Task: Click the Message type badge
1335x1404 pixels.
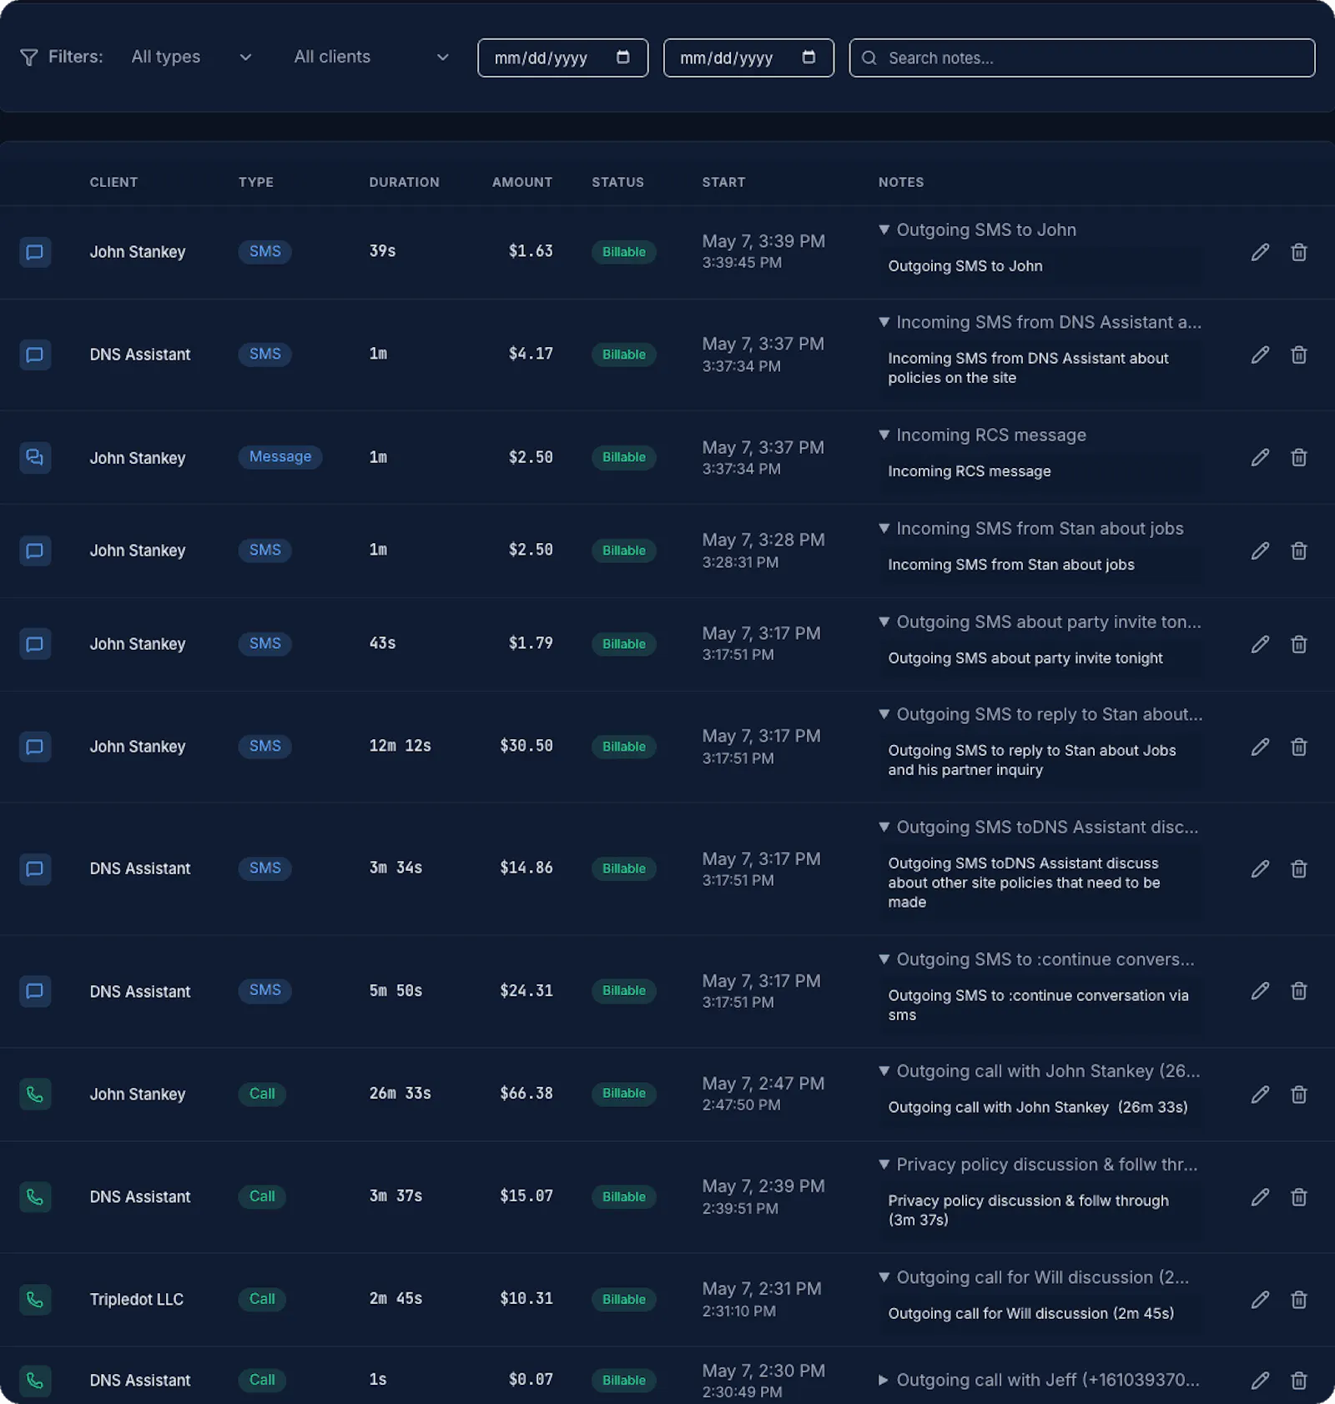Action: coord(280,456)
